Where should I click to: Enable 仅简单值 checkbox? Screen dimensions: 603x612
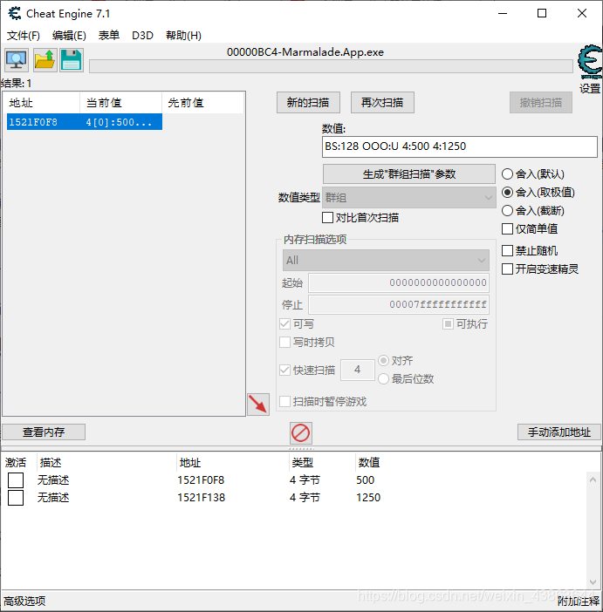tap(530, 229)
